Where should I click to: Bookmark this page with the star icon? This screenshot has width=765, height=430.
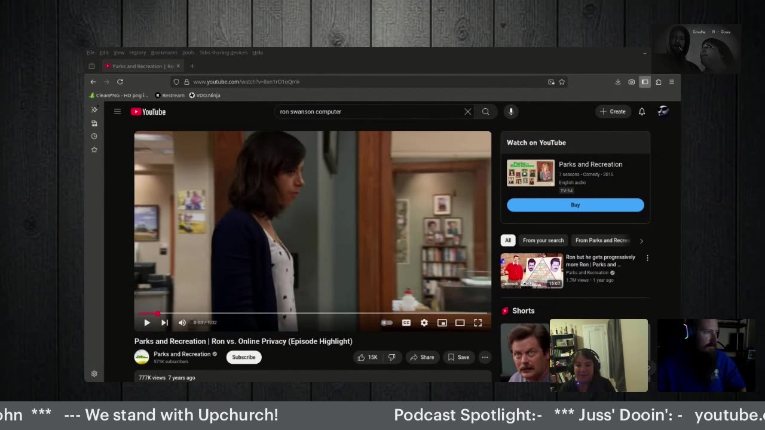click(562, 82)
